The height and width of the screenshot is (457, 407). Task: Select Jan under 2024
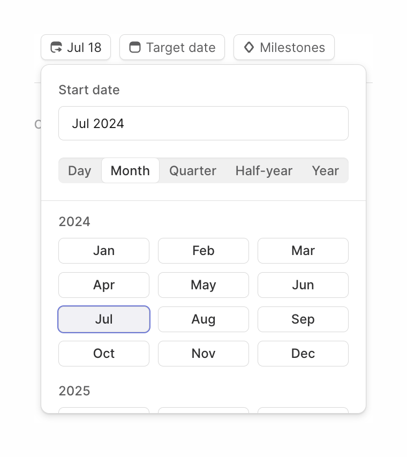point(103,251)
